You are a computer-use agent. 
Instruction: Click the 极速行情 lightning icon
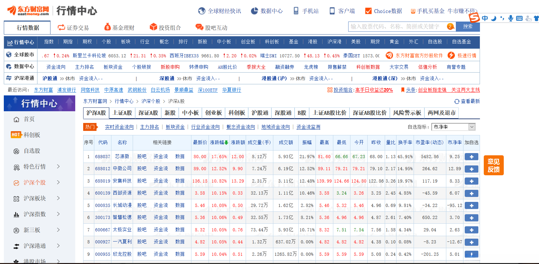[451, 55]
